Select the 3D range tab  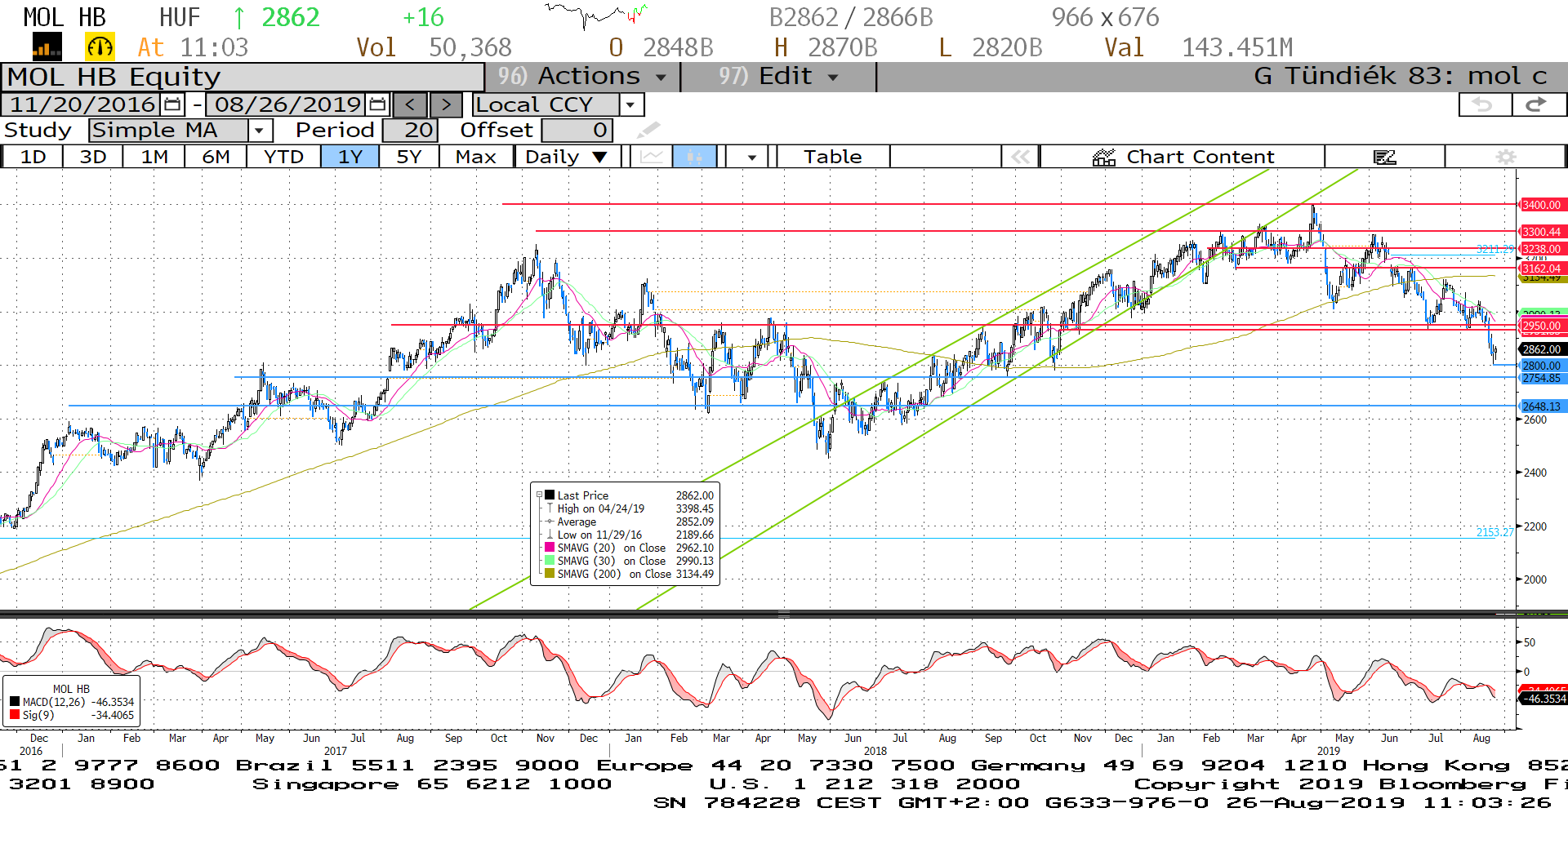pyautogui.click(x=93, y=157)
